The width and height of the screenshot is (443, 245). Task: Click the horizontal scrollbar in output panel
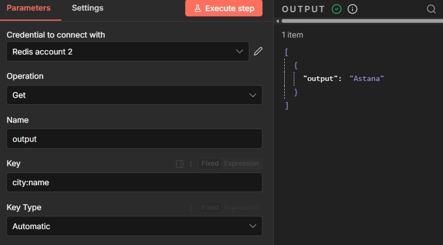tap(362, 21)
